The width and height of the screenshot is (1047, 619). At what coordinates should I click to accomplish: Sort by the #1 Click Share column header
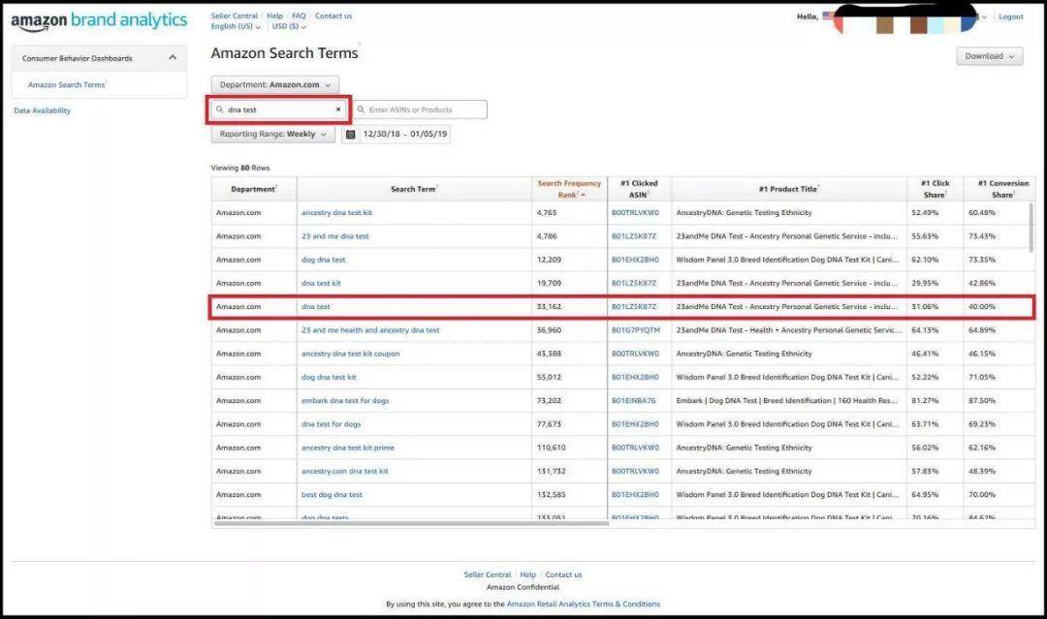935,189
